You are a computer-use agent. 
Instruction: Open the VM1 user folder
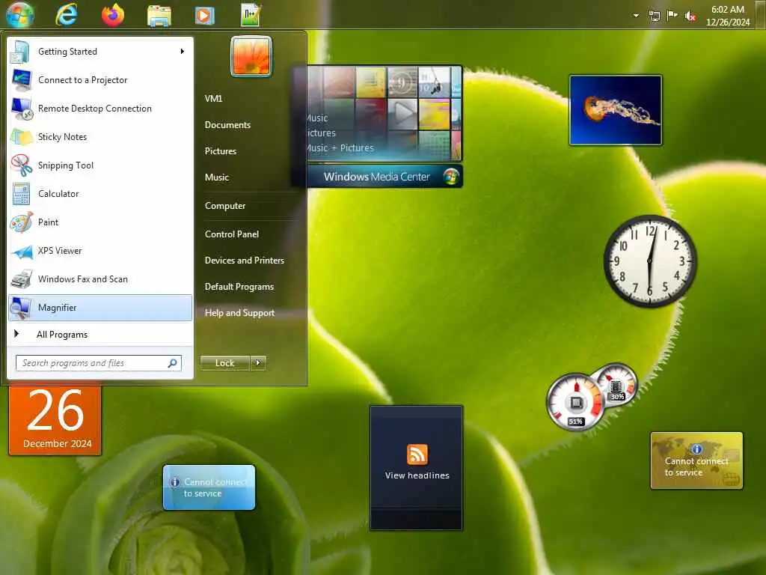click(x=213, y=98)
